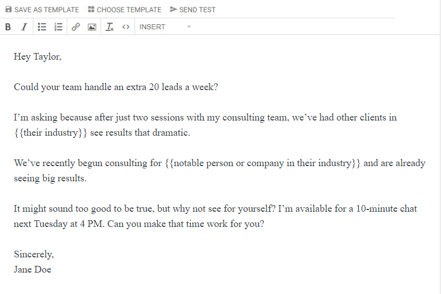The width and height of the screenshot is (441, 294).
Task: Click the {{notable person or company}} placeholder
Action: coord(262,163)
